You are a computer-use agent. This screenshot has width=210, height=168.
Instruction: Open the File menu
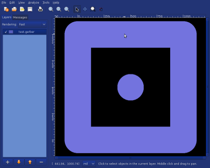4,3
